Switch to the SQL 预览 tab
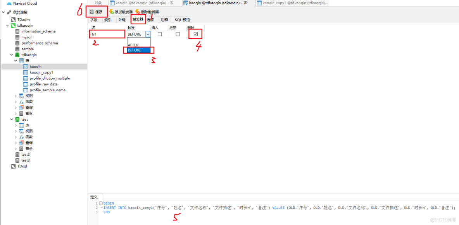This screenshot has height=225, width=459. pos(182,19)
